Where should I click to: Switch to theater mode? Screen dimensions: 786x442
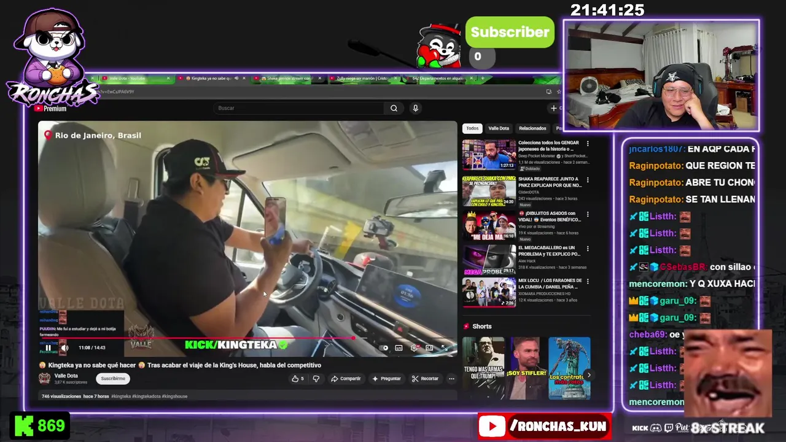(429, 348)
